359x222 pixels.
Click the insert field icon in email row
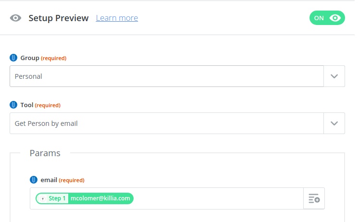(x=314, y=198)
